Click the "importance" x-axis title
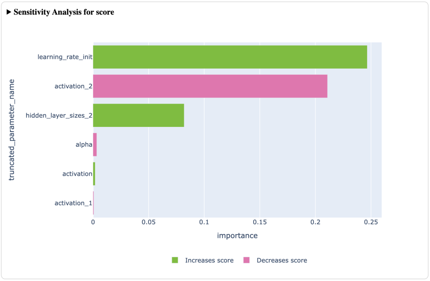Image resolution: width=430 pixels, height=281 pixels. click(237, 236)
